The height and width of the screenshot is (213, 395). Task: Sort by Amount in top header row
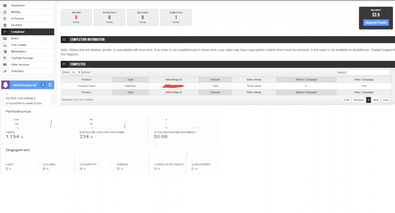(x=215, y=80)
